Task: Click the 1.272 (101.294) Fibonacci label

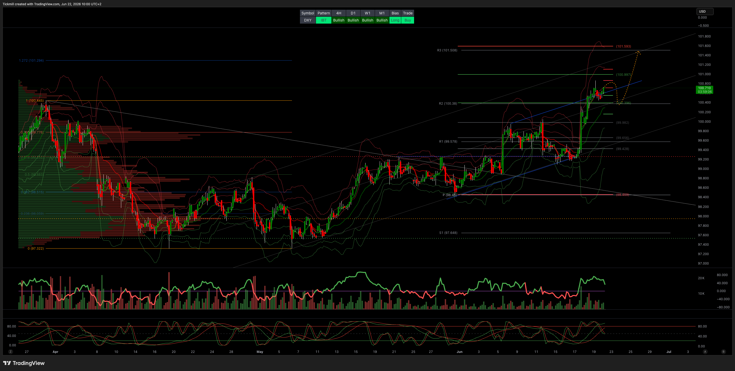Action: (x=31, y=61)
